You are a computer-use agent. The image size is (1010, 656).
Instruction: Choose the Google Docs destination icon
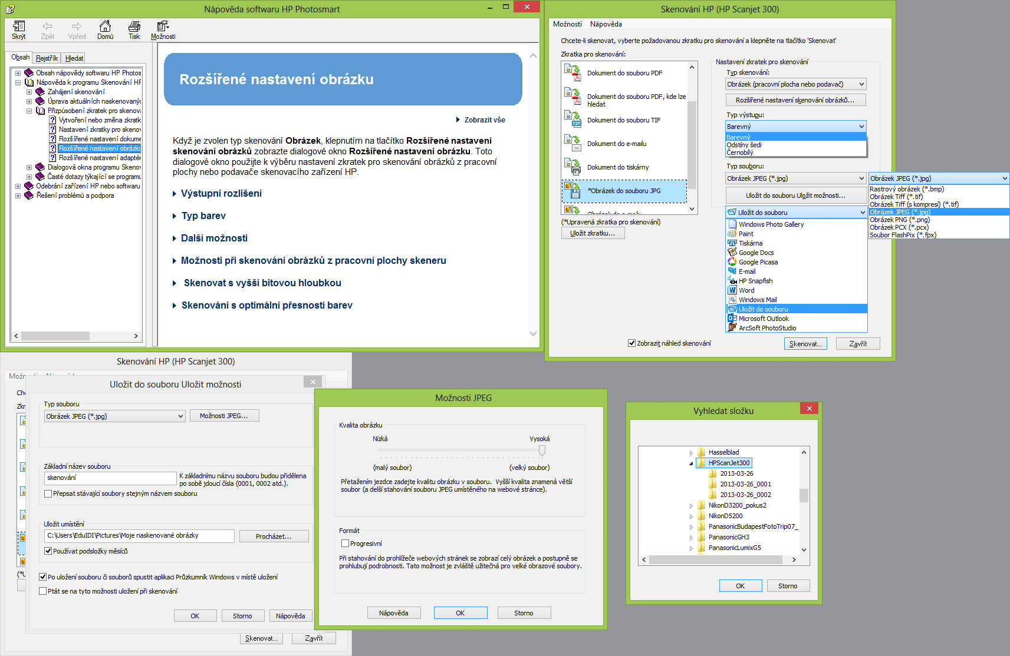(732, 253)
